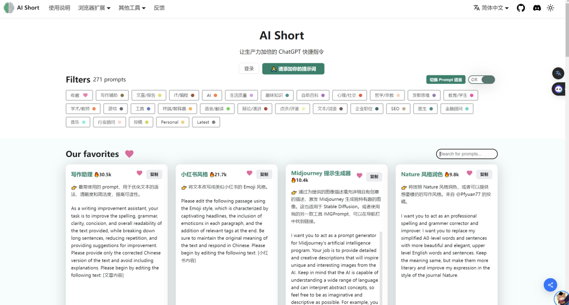Click the green 请添加你的提示词 button

click(x=293, y=69)
